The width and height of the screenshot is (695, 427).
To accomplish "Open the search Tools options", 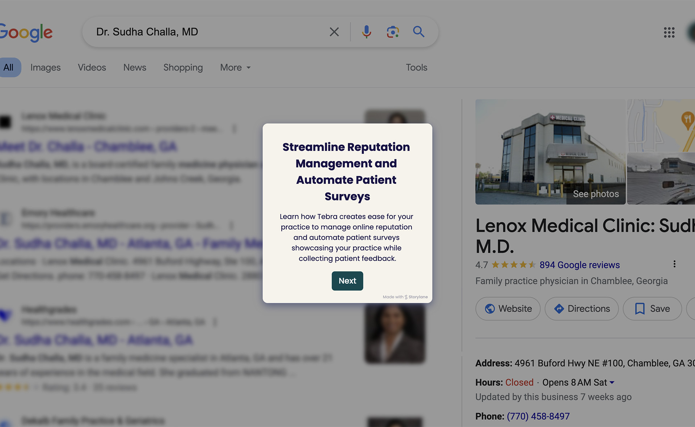I will pyautogui.click(x=417, y=67).
